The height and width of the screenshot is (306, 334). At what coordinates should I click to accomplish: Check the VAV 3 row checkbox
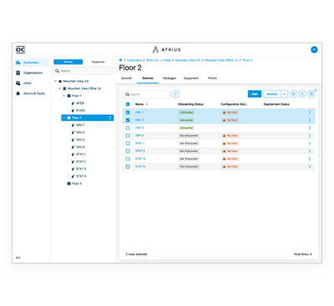point(128,128)
